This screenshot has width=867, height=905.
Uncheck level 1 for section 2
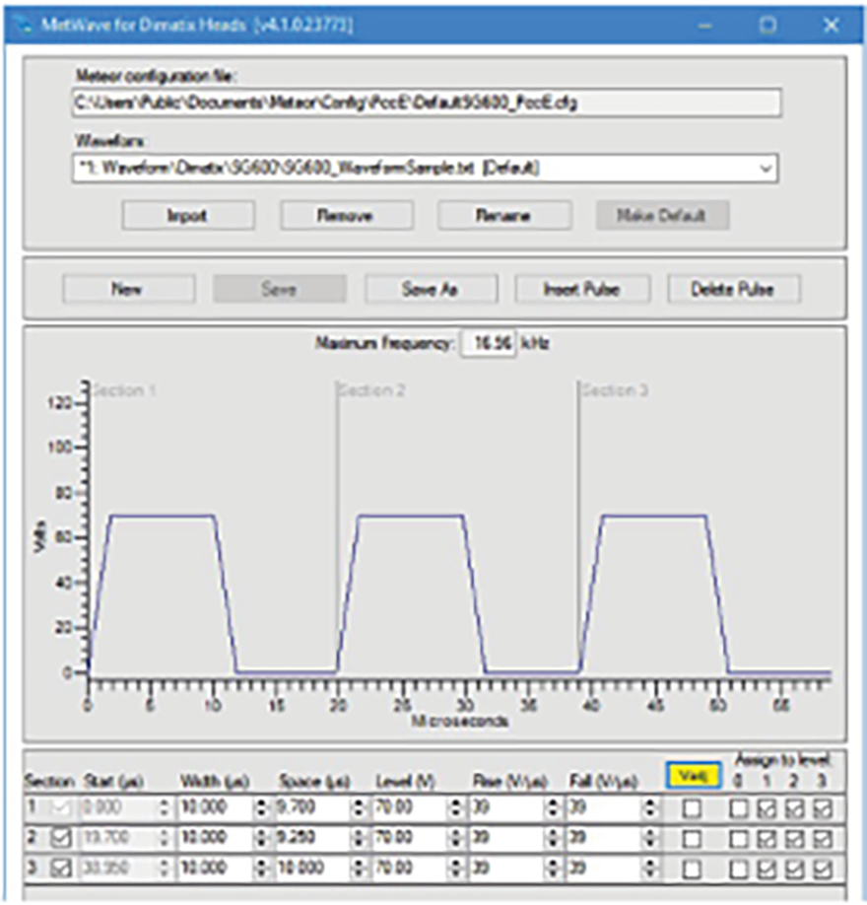(x=767, y=839)
